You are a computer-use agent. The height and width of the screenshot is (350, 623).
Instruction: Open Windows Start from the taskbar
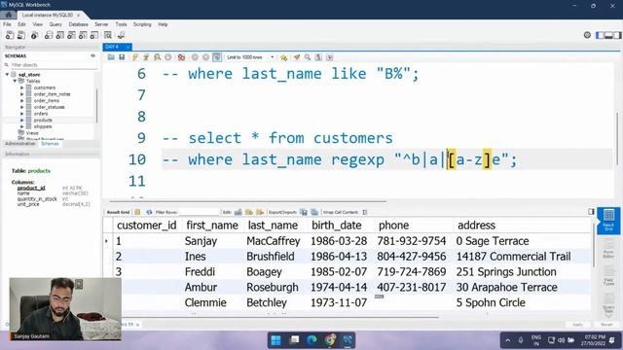coord(275,340)
